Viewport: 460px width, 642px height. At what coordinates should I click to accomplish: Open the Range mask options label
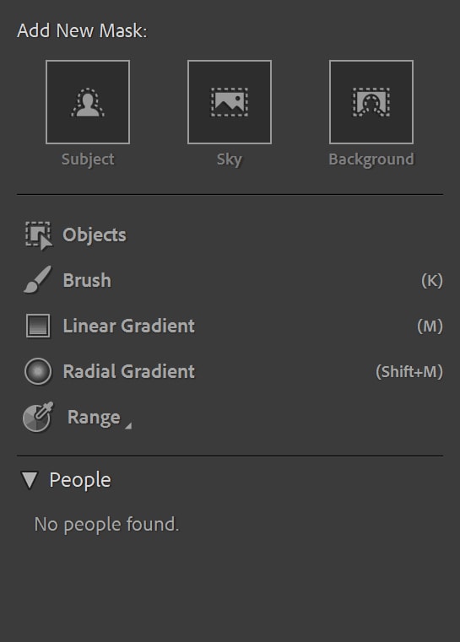tap(94, 418)
